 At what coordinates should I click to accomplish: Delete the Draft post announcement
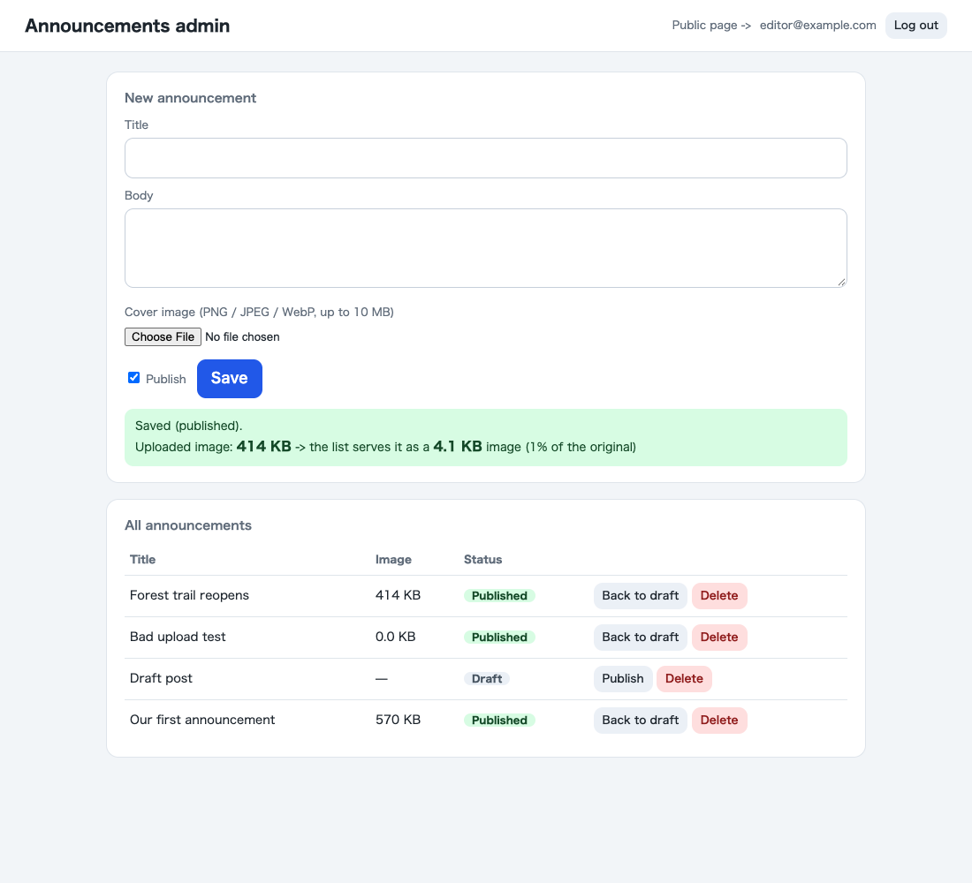point(684,679)
